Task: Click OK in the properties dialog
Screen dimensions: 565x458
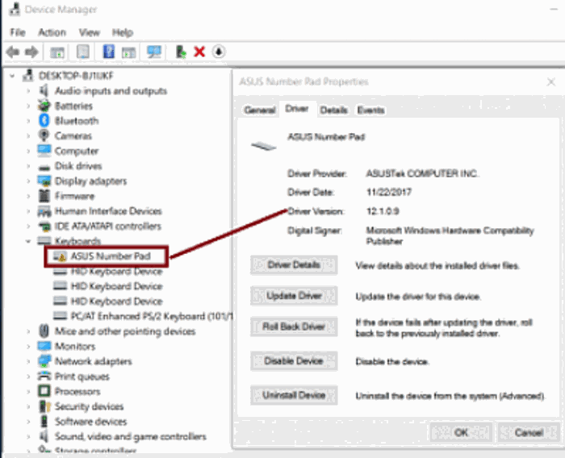Action: click(461, 432)
